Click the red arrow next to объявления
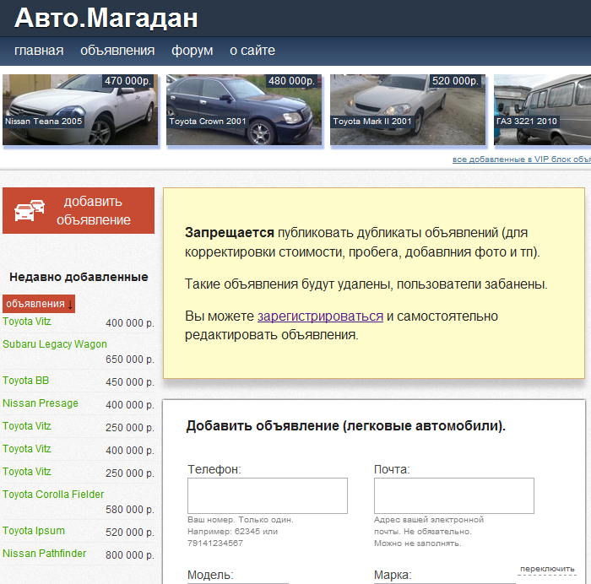The height and width of the screenshot is (584, 591). 71,305
